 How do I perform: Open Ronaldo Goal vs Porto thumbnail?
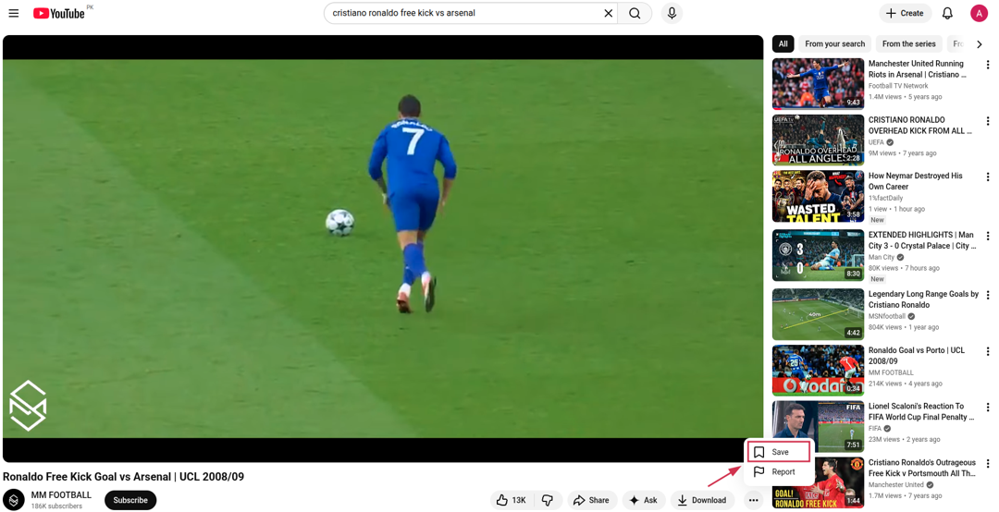pos(818,371)
